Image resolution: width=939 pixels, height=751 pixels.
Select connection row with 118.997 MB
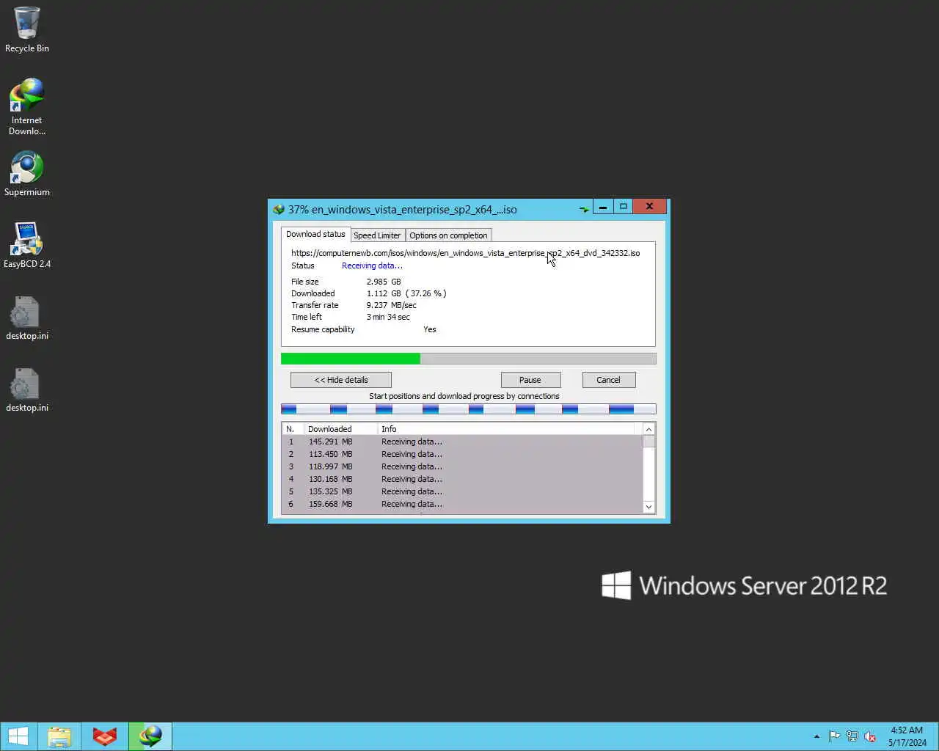coord(462,466)
